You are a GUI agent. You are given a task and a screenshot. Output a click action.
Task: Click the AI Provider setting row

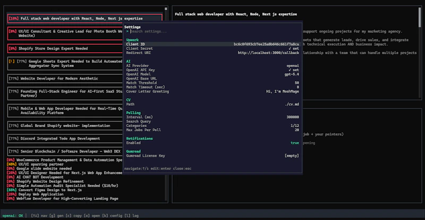[212, 66]
